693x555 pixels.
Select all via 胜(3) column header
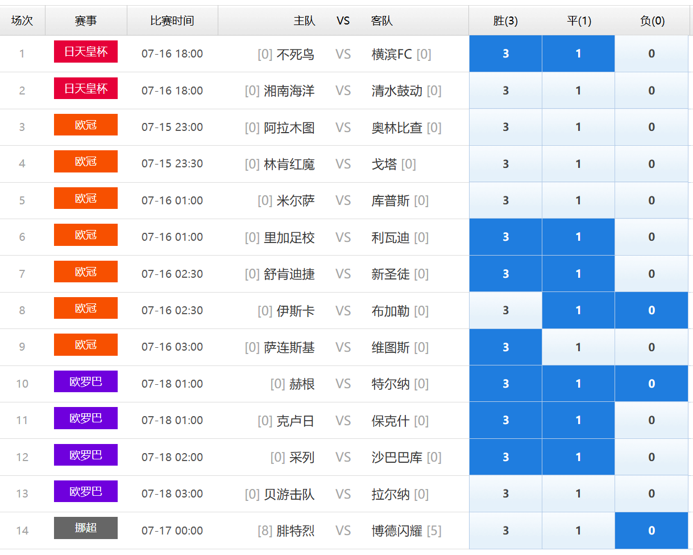click(x=505, y=21)
